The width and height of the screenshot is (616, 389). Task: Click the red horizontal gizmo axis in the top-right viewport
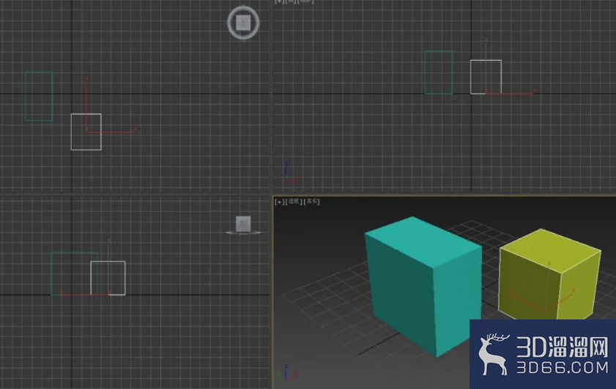tap(511, 93)
